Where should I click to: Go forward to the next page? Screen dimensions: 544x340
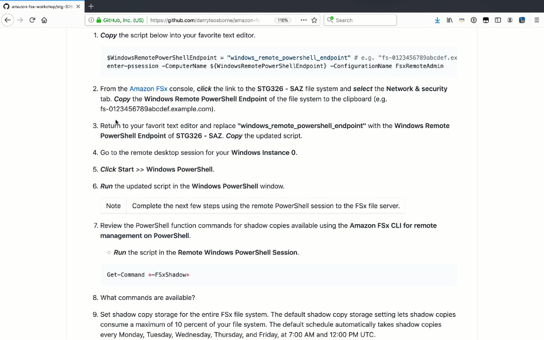[x=20, y=20]
